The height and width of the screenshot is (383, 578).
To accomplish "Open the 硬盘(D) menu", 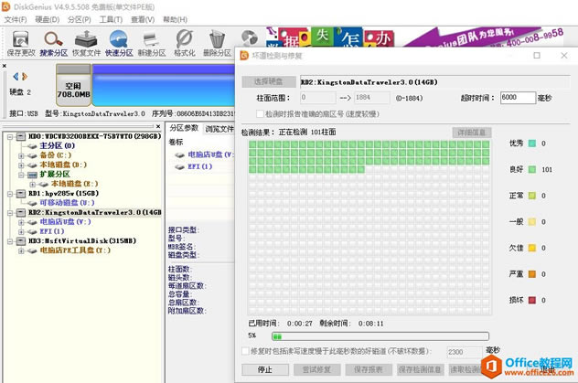I will 48,19.
